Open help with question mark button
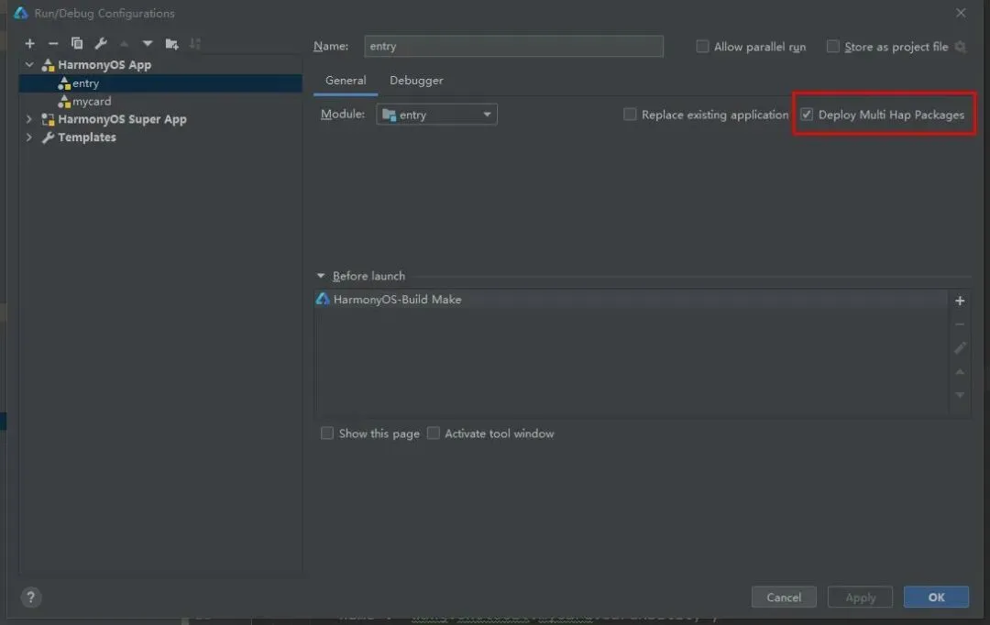The height and width of the screenshot is (625, 990). 30,597
